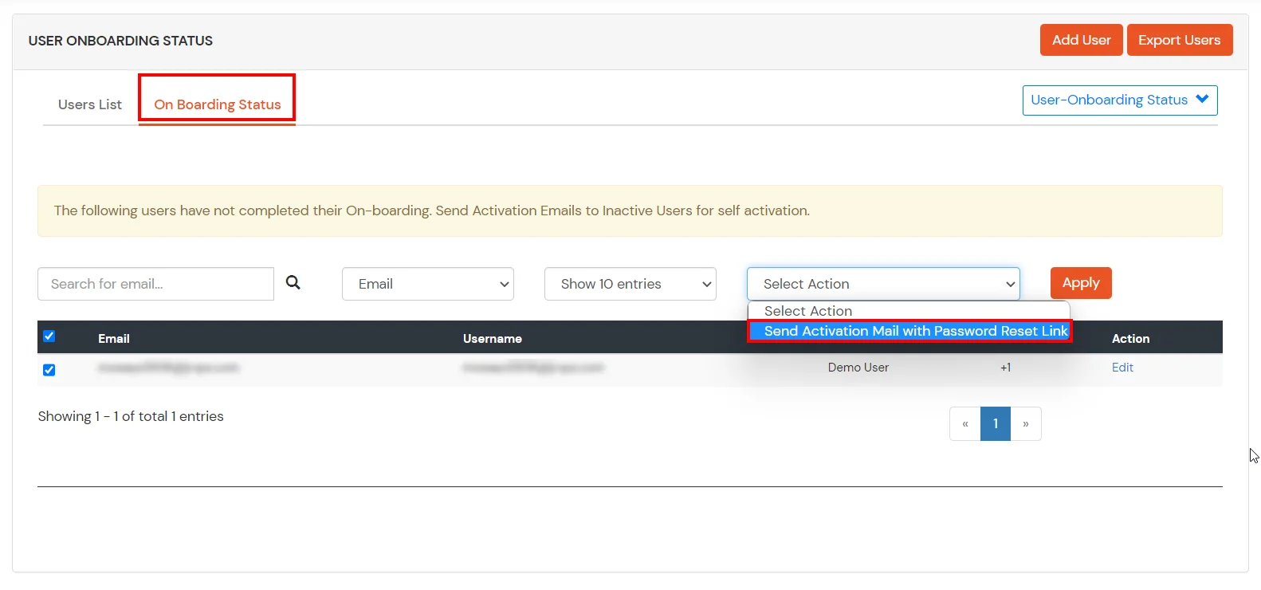
Task: Click the Add User button
Action: [x=1082, y=40]
